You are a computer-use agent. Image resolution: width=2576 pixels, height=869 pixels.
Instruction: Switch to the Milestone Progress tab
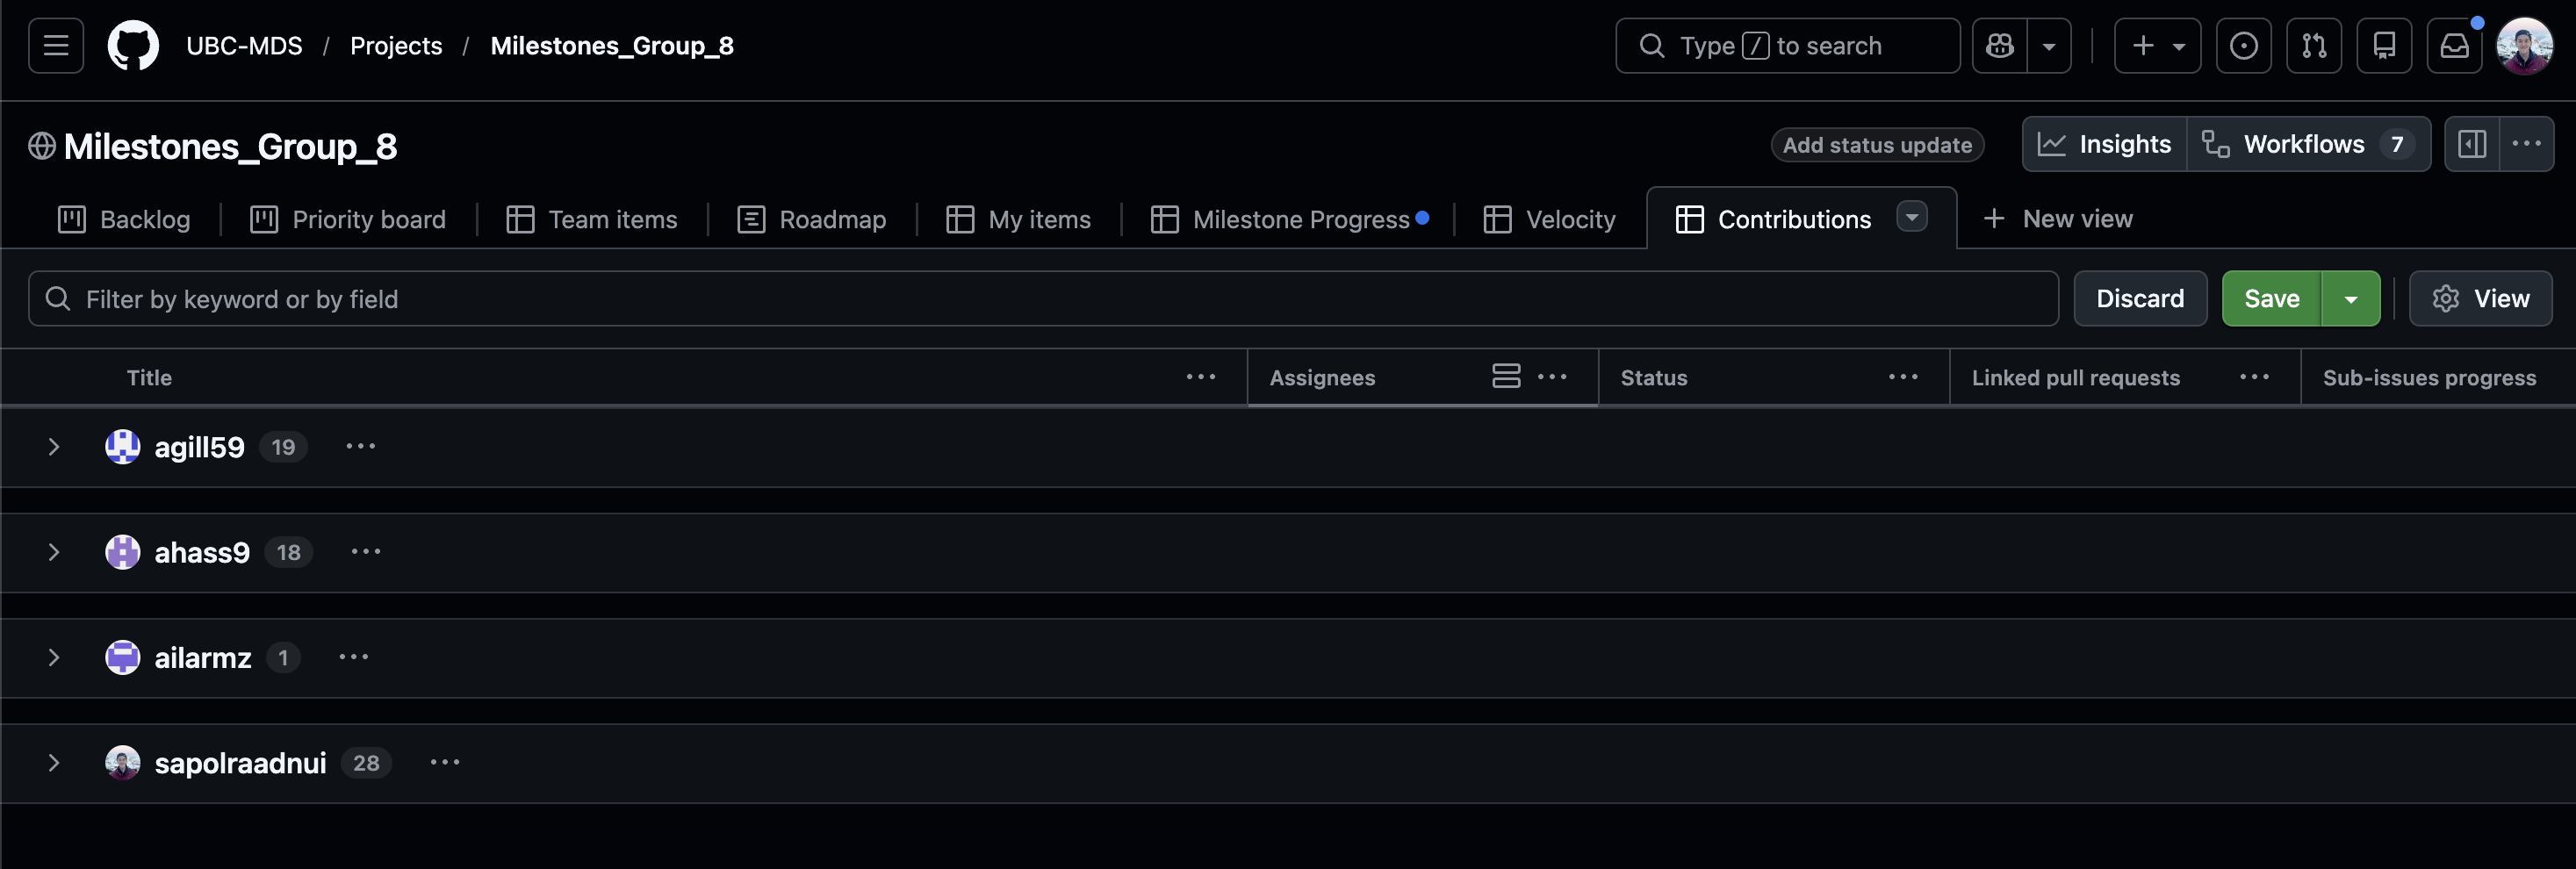click(1288, 219)
